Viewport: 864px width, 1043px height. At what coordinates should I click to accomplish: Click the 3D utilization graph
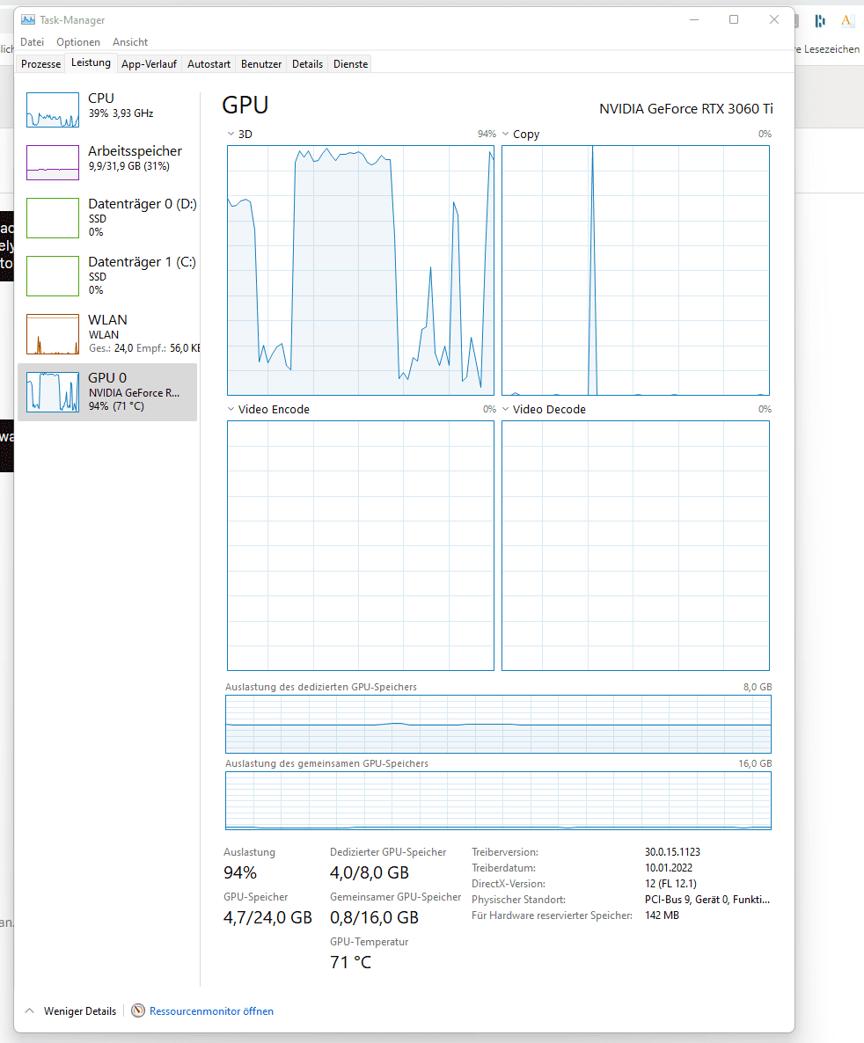pyautogui.click(x=361, y=270)
